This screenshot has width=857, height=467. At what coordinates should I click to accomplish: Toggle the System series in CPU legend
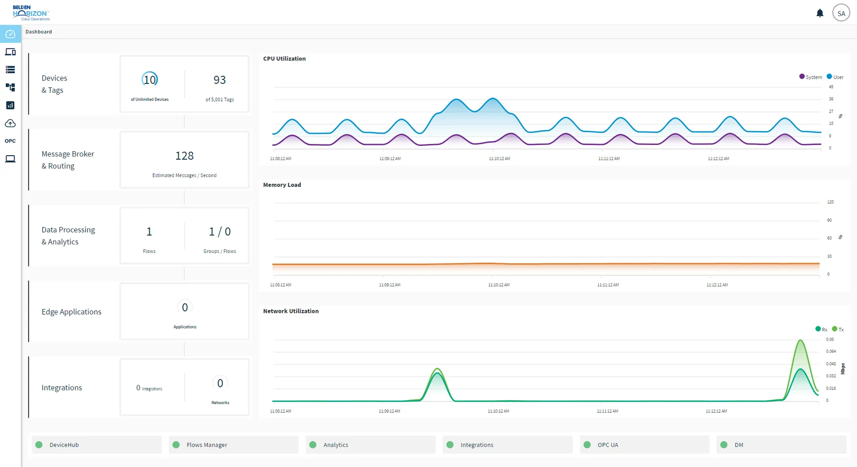(x=811, y=77)
